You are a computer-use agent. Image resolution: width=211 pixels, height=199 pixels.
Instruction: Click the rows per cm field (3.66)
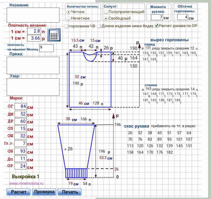[x=34, y=38]
